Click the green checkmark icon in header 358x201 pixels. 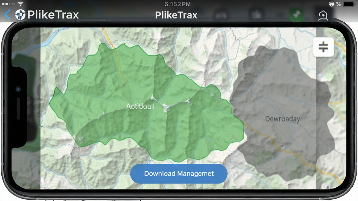coord(296,15)
